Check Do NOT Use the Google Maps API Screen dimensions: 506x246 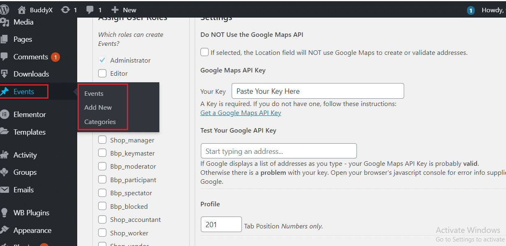coord(205,52)
